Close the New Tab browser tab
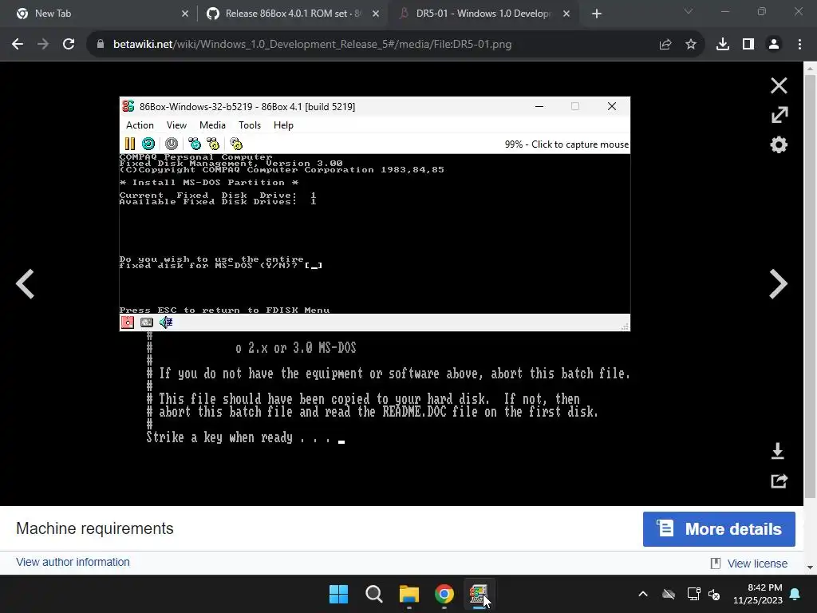This screenshot has width=817, height=613. coord(185,14)
